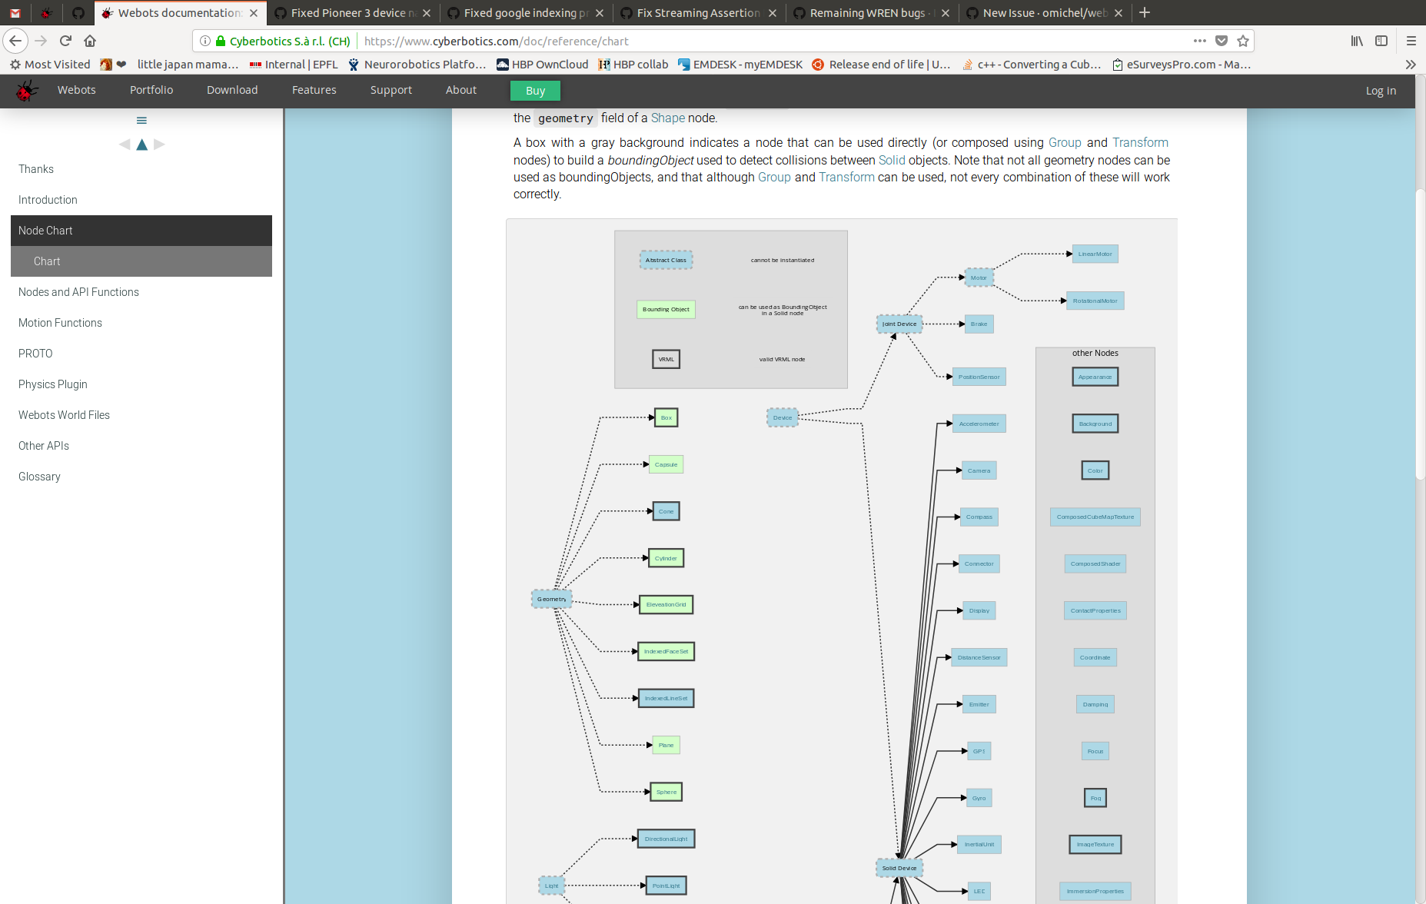
Task: Toggle the bookmark star for this page
Action: pyautogui.click(x=1243, y=41)
